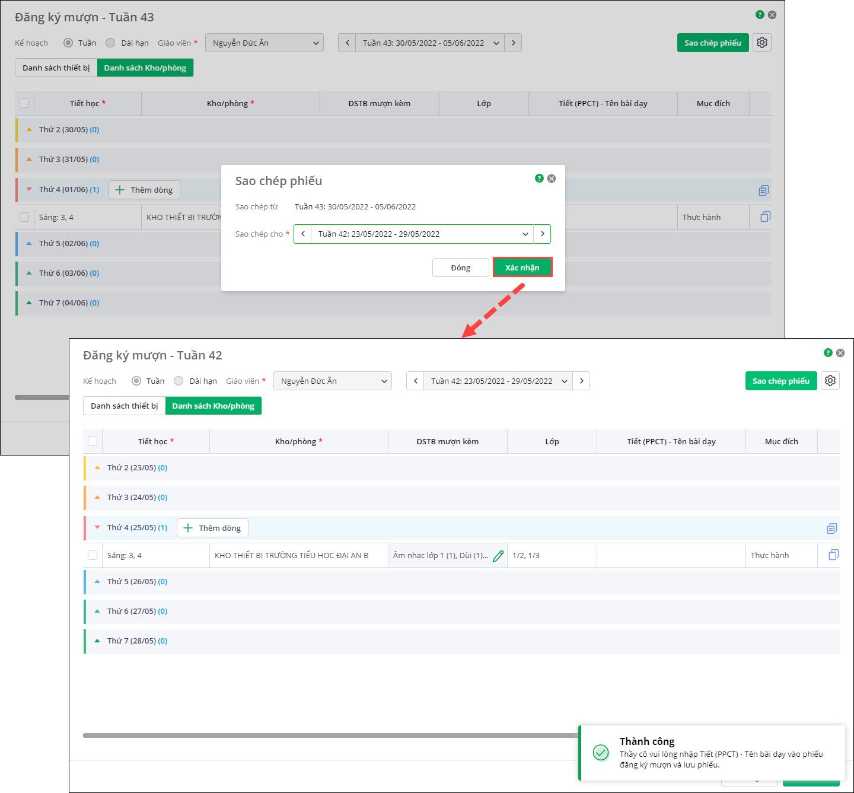This screenshot has width=854, height=793.
Task: Expand Thứ 7 (28/05) group
Action: tap(97, 641)
